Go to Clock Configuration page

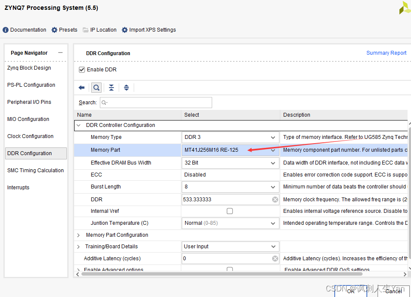click(x=30, y=136)
